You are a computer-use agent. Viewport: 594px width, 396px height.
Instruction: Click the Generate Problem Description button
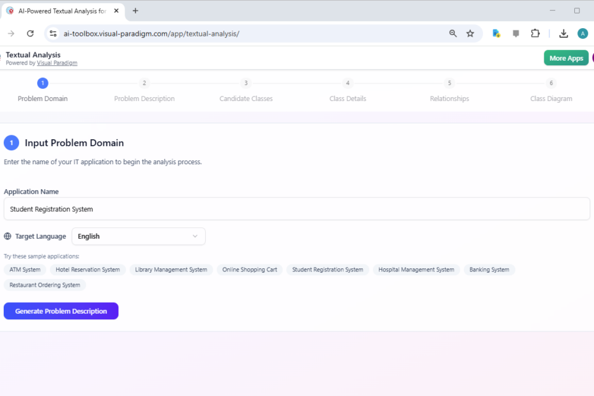(x=61, y=311)
